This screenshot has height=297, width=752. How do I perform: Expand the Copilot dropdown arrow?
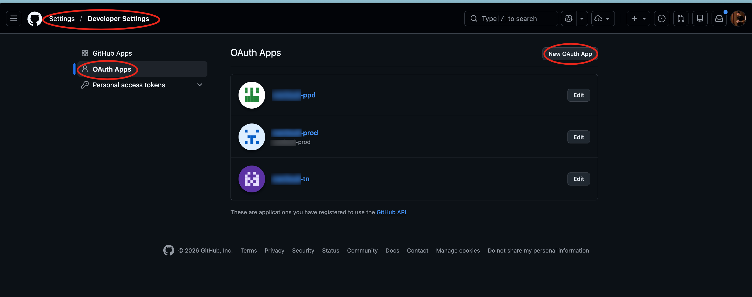pos(582,19)
